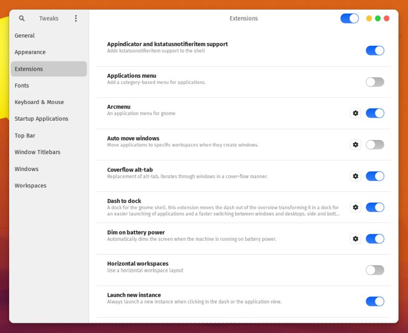The image size is (408, 333).
Task: Open Startup Applications section
Action: point(41,119)
